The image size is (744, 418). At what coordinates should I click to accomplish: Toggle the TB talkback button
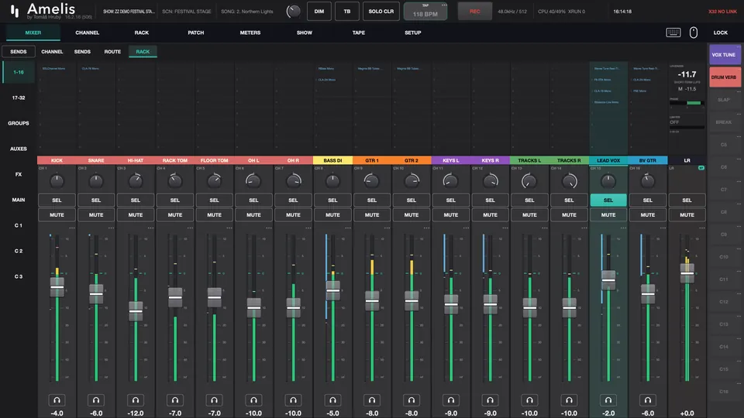[x=347, y=12]
